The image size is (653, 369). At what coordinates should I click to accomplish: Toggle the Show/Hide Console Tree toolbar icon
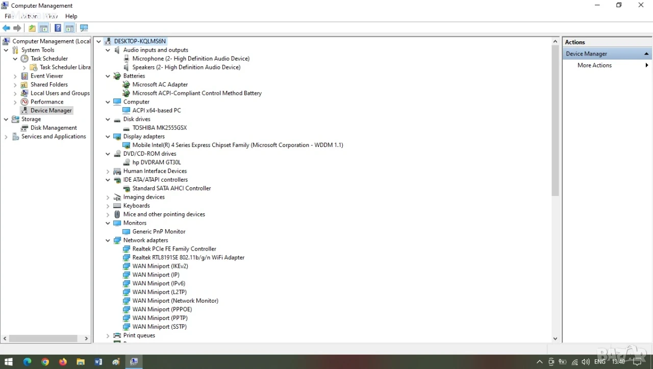point(44,28)
